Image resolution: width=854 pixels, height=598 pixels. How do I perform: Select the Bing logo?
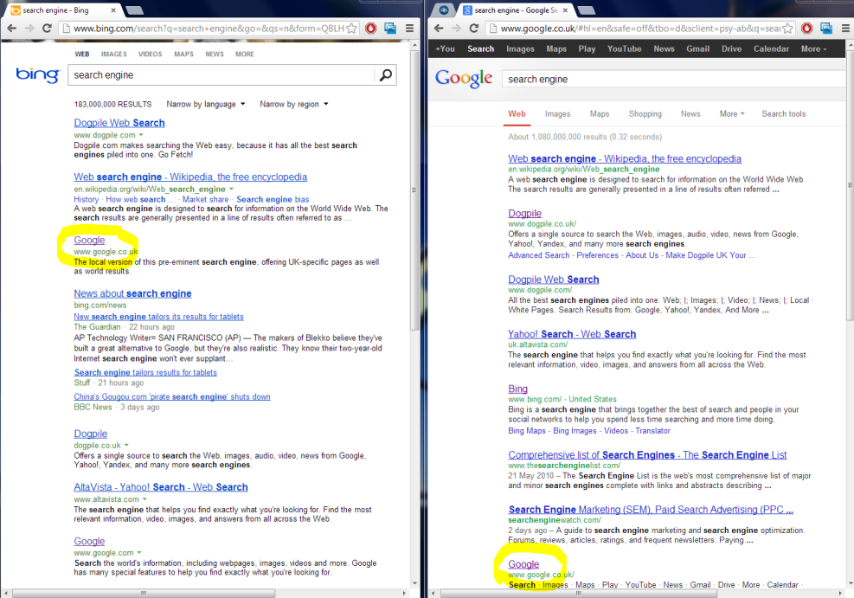36,75
